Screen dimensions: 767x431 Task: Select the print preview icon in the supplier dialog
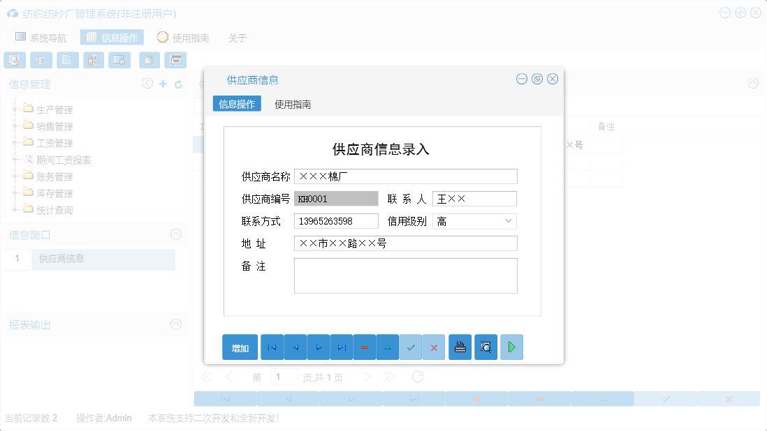click(x=485, y=347)
